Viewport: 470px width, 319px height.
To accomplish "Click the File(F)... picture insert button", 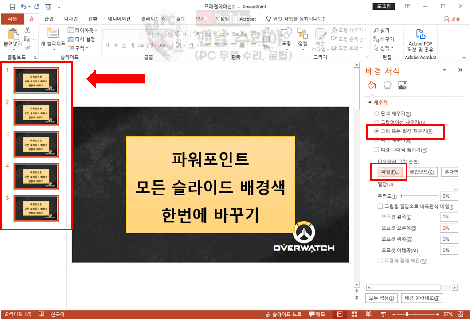I will (x=390, y=172).
